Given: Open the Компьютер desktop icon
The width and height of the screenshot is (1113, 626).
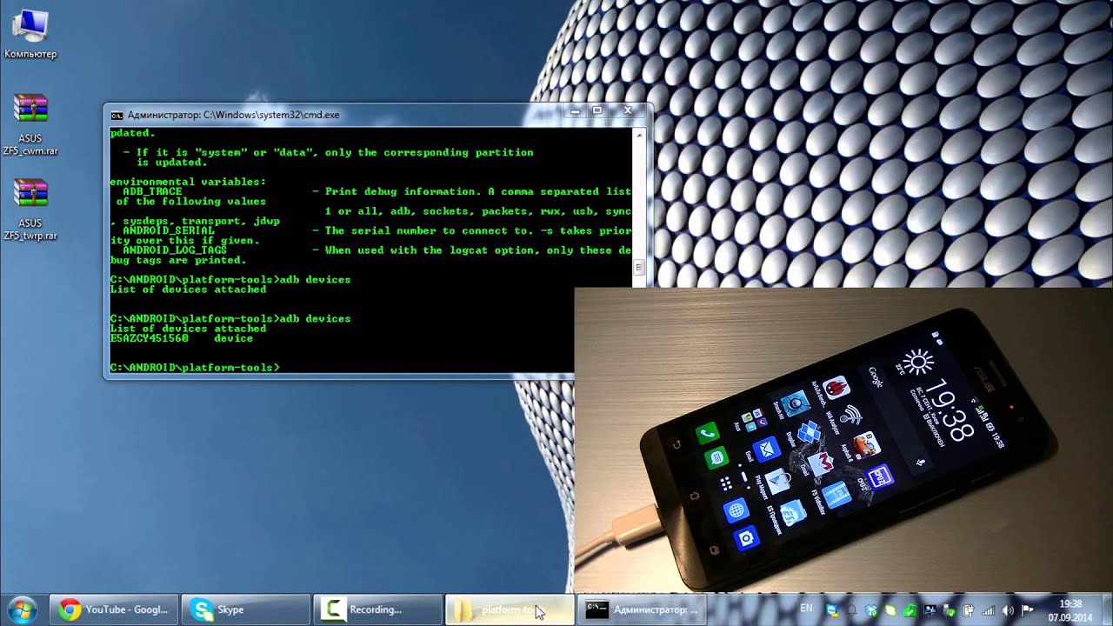Looking at the screenshot, I should coord(30,35).
